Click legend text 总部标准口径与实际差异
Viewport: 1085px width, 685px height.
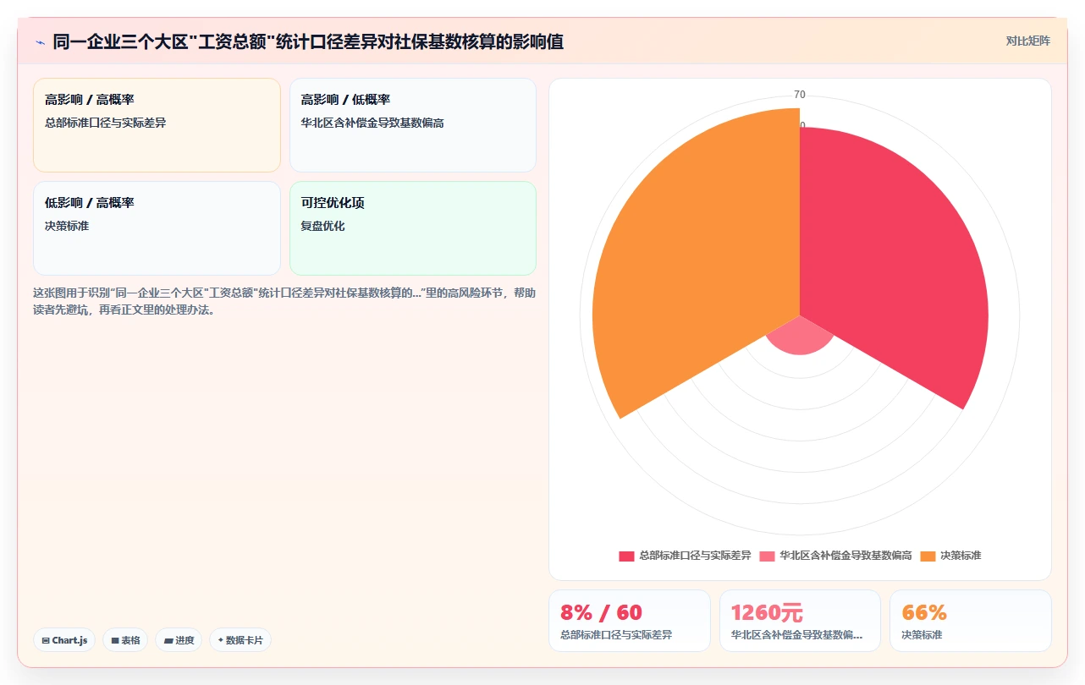(x=695, y=556)
